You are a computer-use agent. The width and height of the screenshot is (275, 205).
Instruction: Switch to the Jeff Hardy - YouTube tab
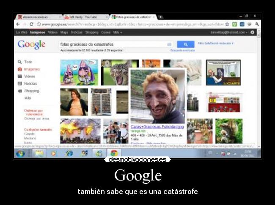[86, 17]
